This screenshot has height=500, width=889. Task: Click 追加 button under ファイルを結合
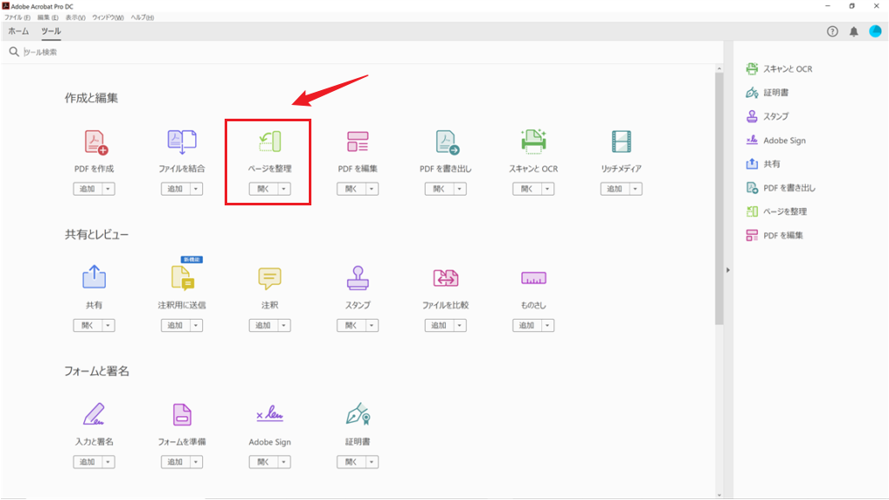176,189
